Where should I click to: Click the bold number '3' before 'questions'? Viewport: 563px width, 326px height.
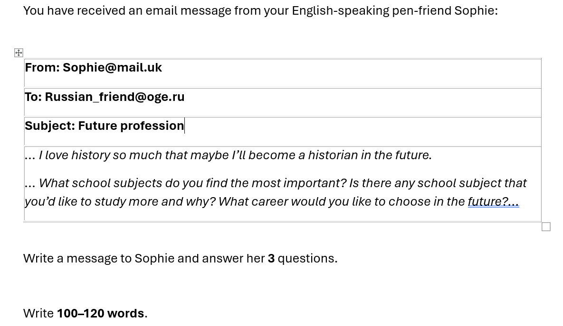[271, 258]
